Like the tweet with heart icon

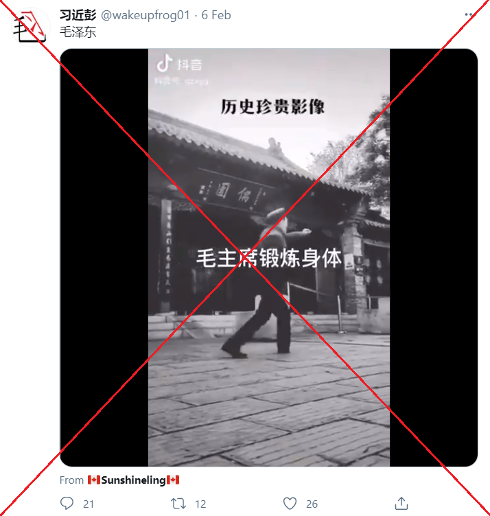[290, 504]
